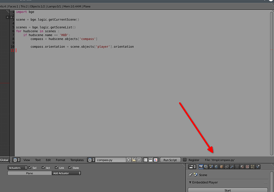Image resolution: width=274 pixels, height=192 pixels.
Task: Click the properties panel vertical scrollbar
Action: [x=272, y=182]
